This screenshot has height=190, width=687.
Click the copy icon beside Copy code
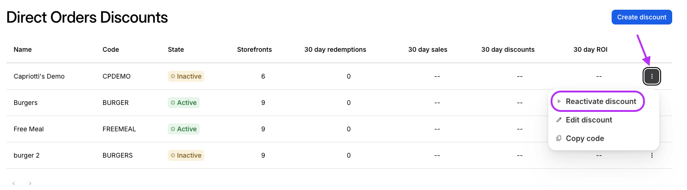(x=559, y=138)
